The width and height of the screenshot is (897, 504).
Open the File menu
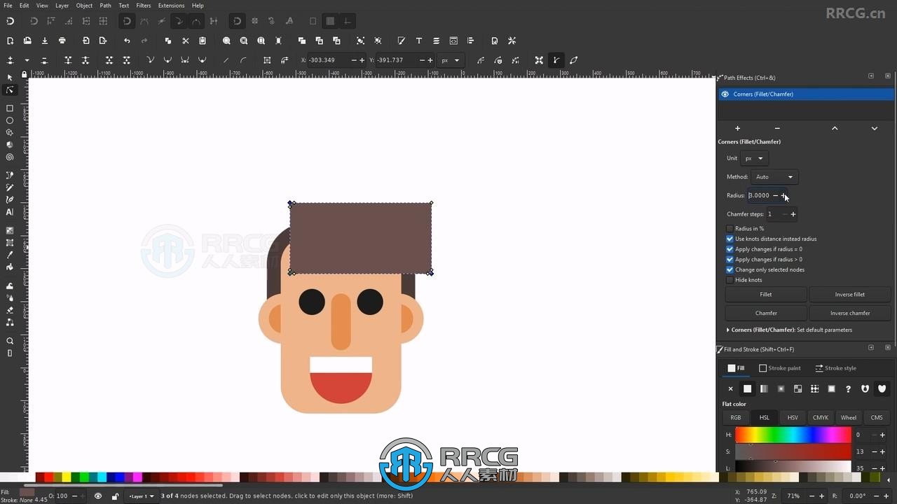8,6
